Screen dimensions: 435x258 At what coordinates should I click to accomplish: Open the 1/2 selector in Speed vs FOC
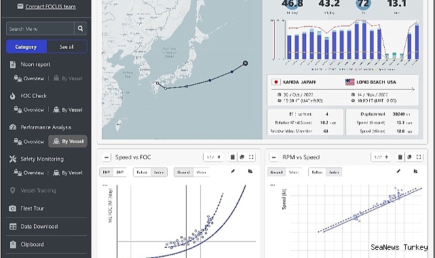pyautogui.click(x=213, y=157)
